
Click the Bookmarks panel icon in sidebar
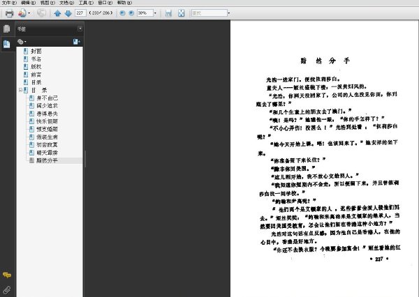[x=7, y=44]
